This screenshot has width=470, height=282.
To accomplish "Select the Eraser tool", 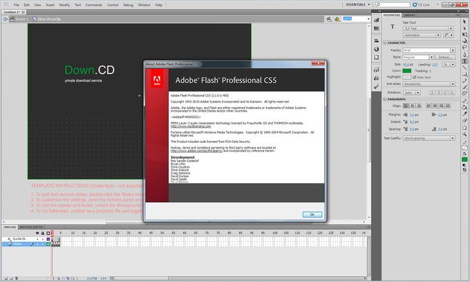I will coord(465,118).
